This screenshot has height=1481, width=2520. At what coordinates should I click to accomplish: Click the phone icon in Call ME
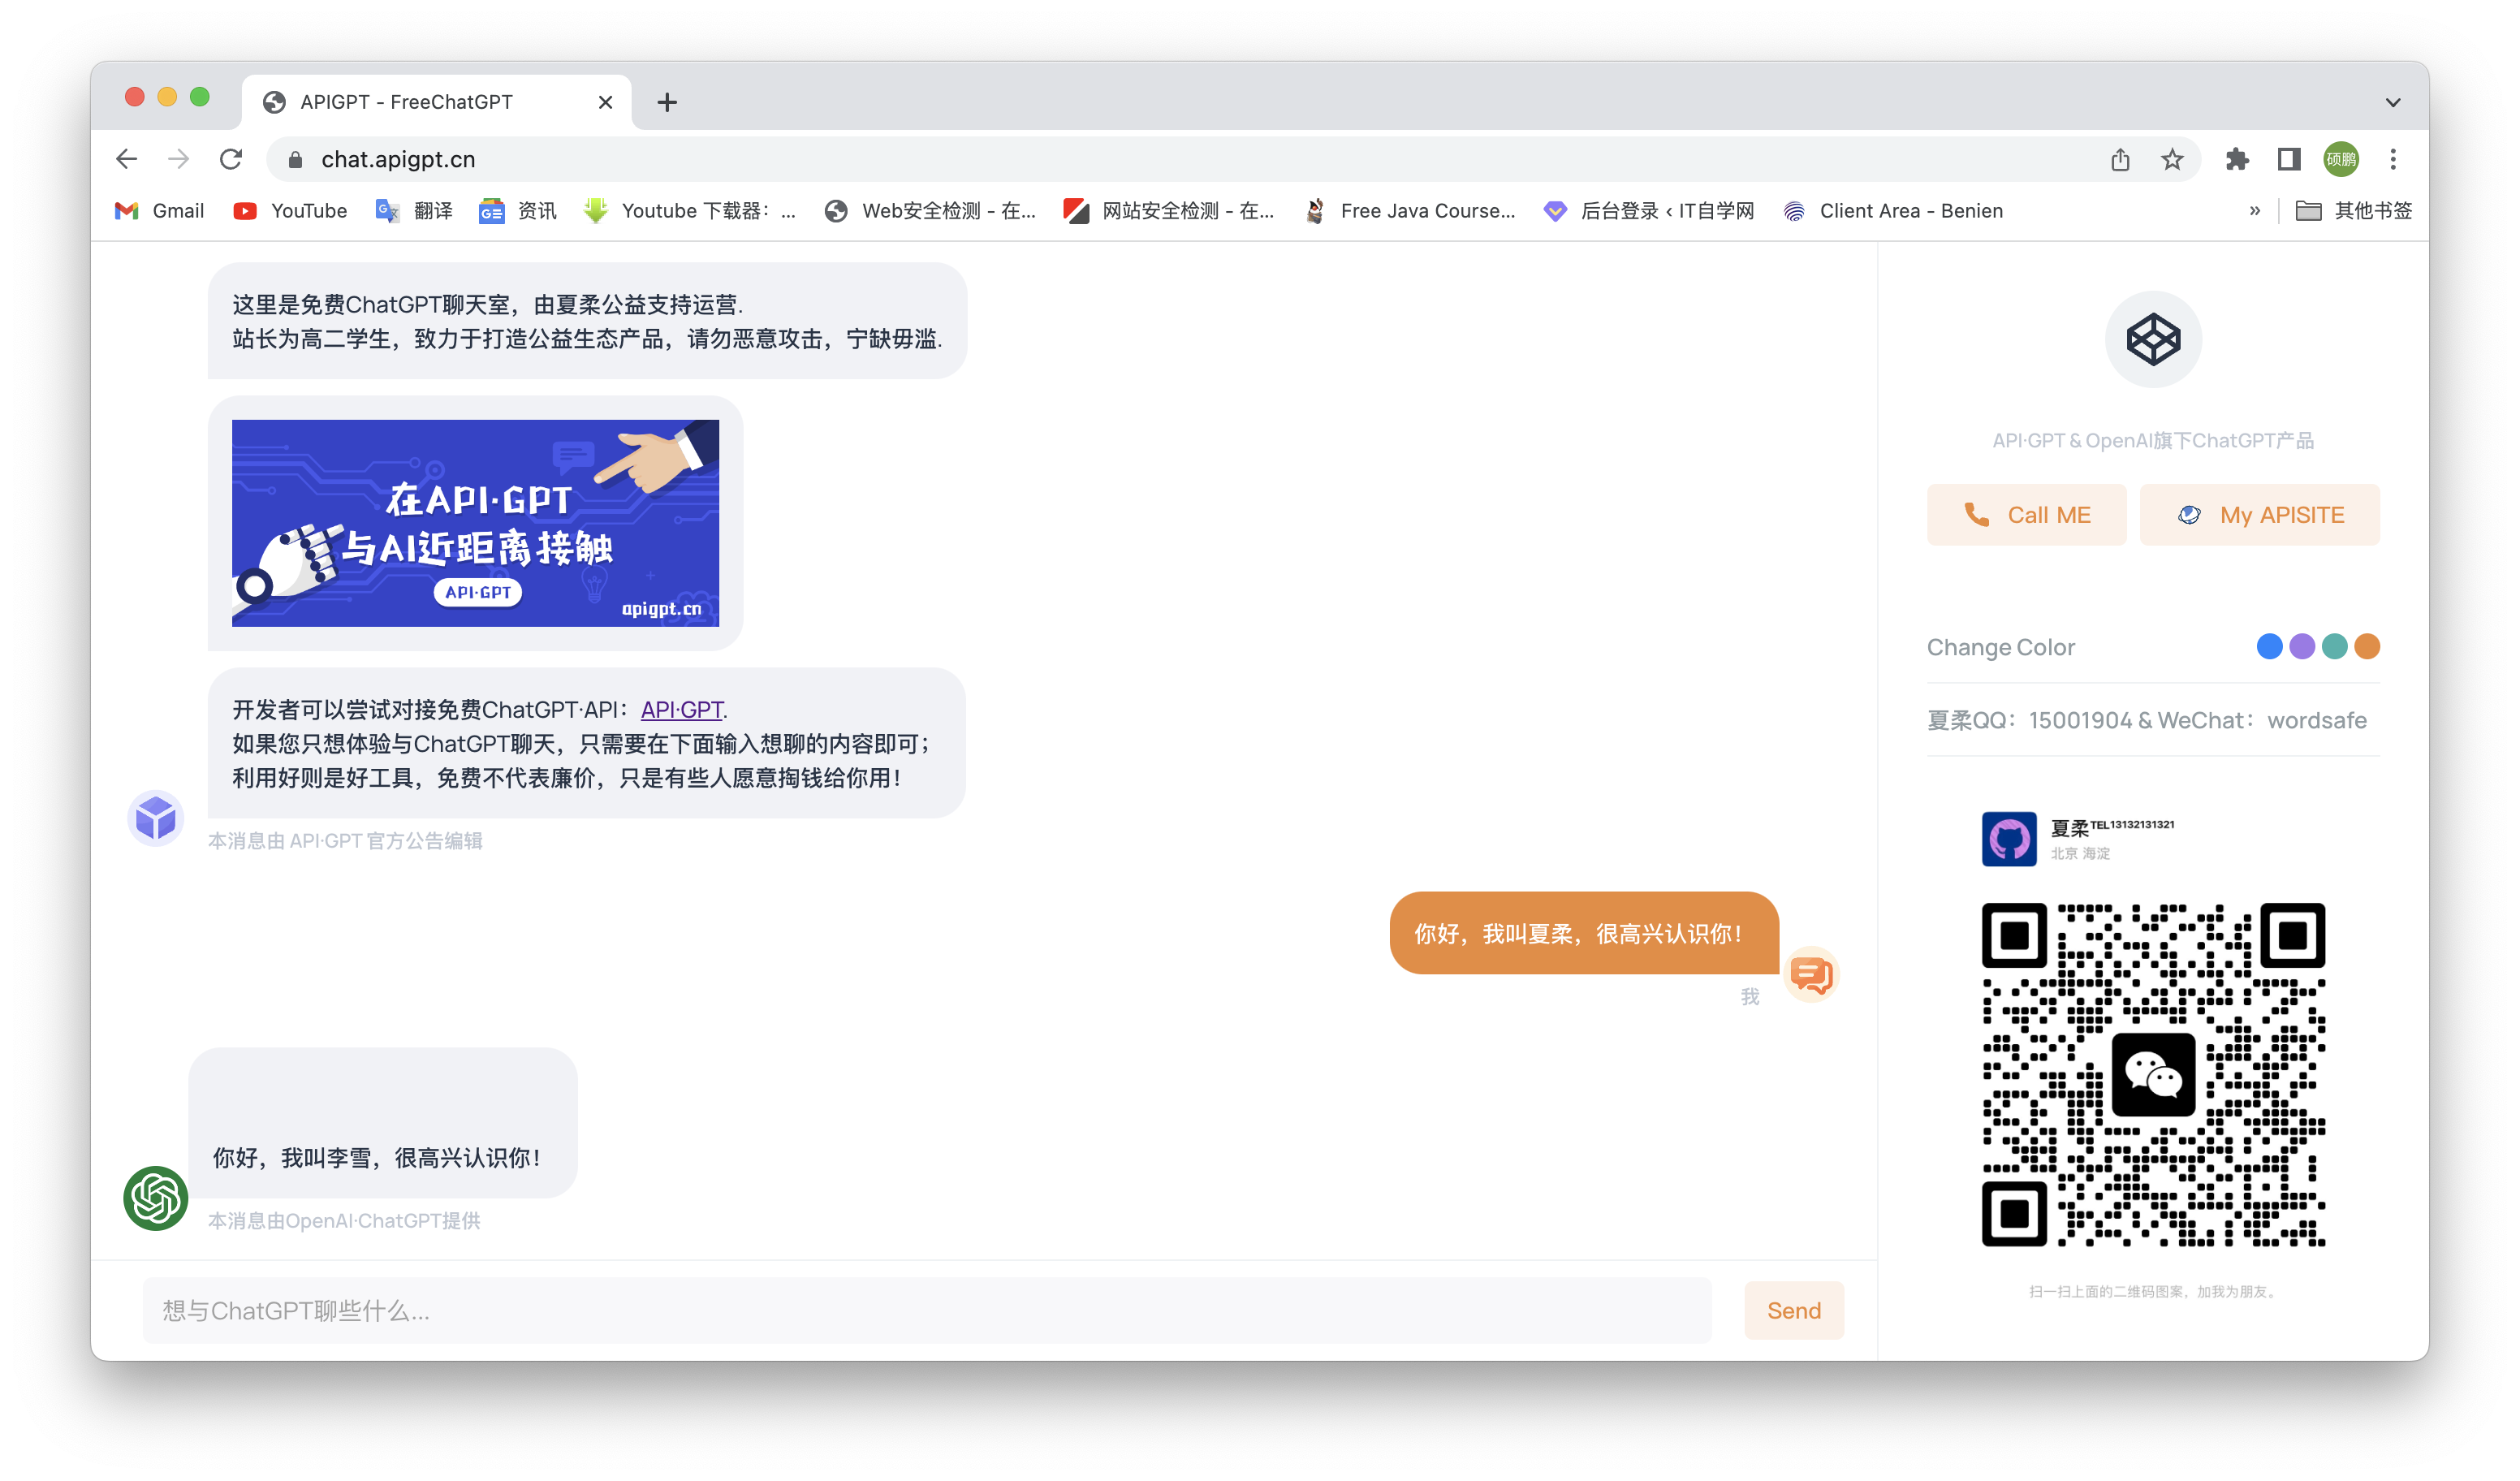pyautogui.click(x=1976, y=515)
